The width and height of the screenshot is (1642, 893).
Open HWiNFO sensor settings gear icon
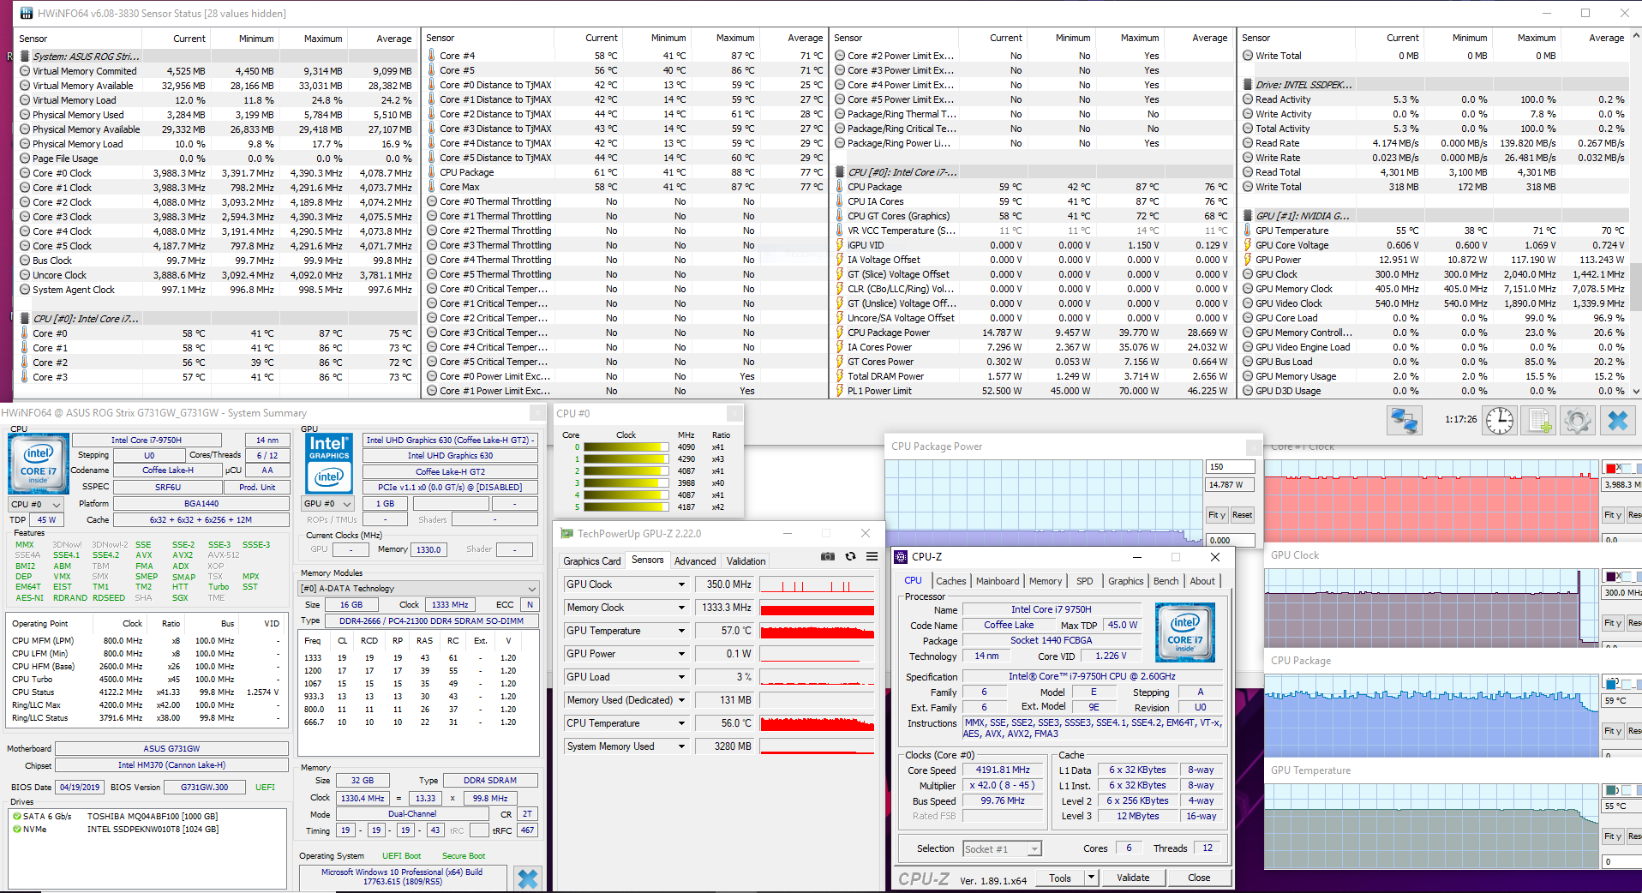(x=1577, y=421)
